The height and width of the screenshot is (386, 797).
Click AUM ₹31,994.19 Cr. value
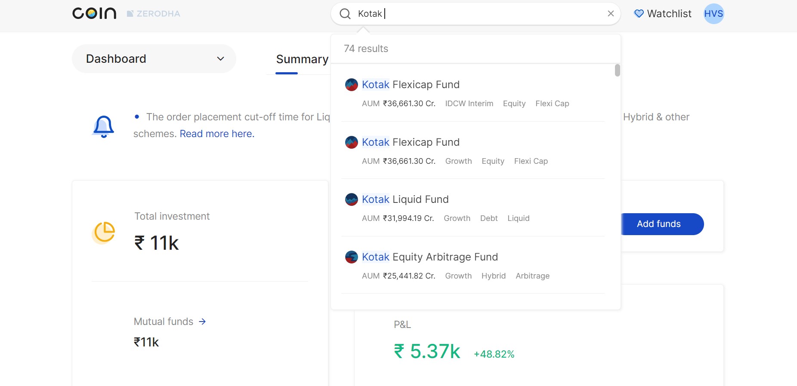coord(398,218)
